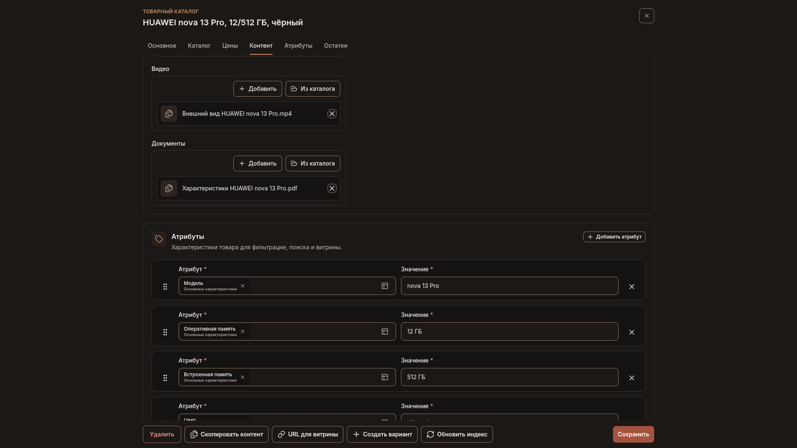The image size is (797, 448).
Task: Click the Удалить button
Action: (x=162, y=434)
